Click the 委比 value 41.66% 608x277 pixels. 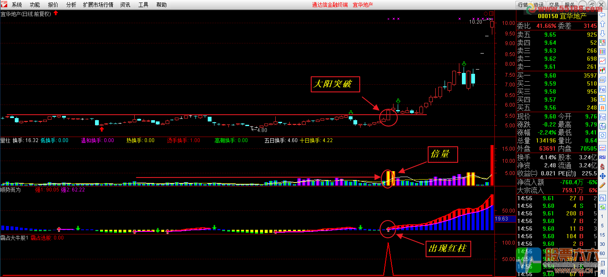(x=546, y=26)
